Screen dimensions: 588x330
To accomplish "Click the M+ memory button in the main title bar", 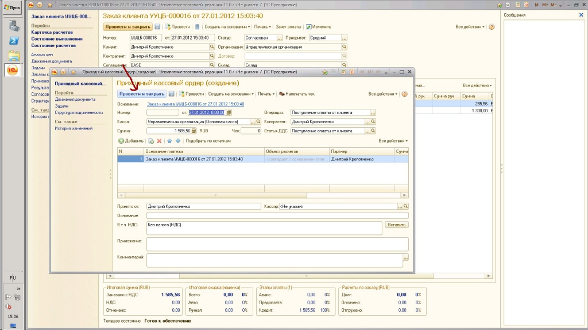I will (x=545, y=5).
